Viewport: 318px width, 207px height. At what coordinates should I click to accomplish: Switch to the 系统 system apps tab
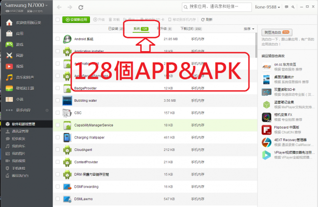[x=141, y=29]
